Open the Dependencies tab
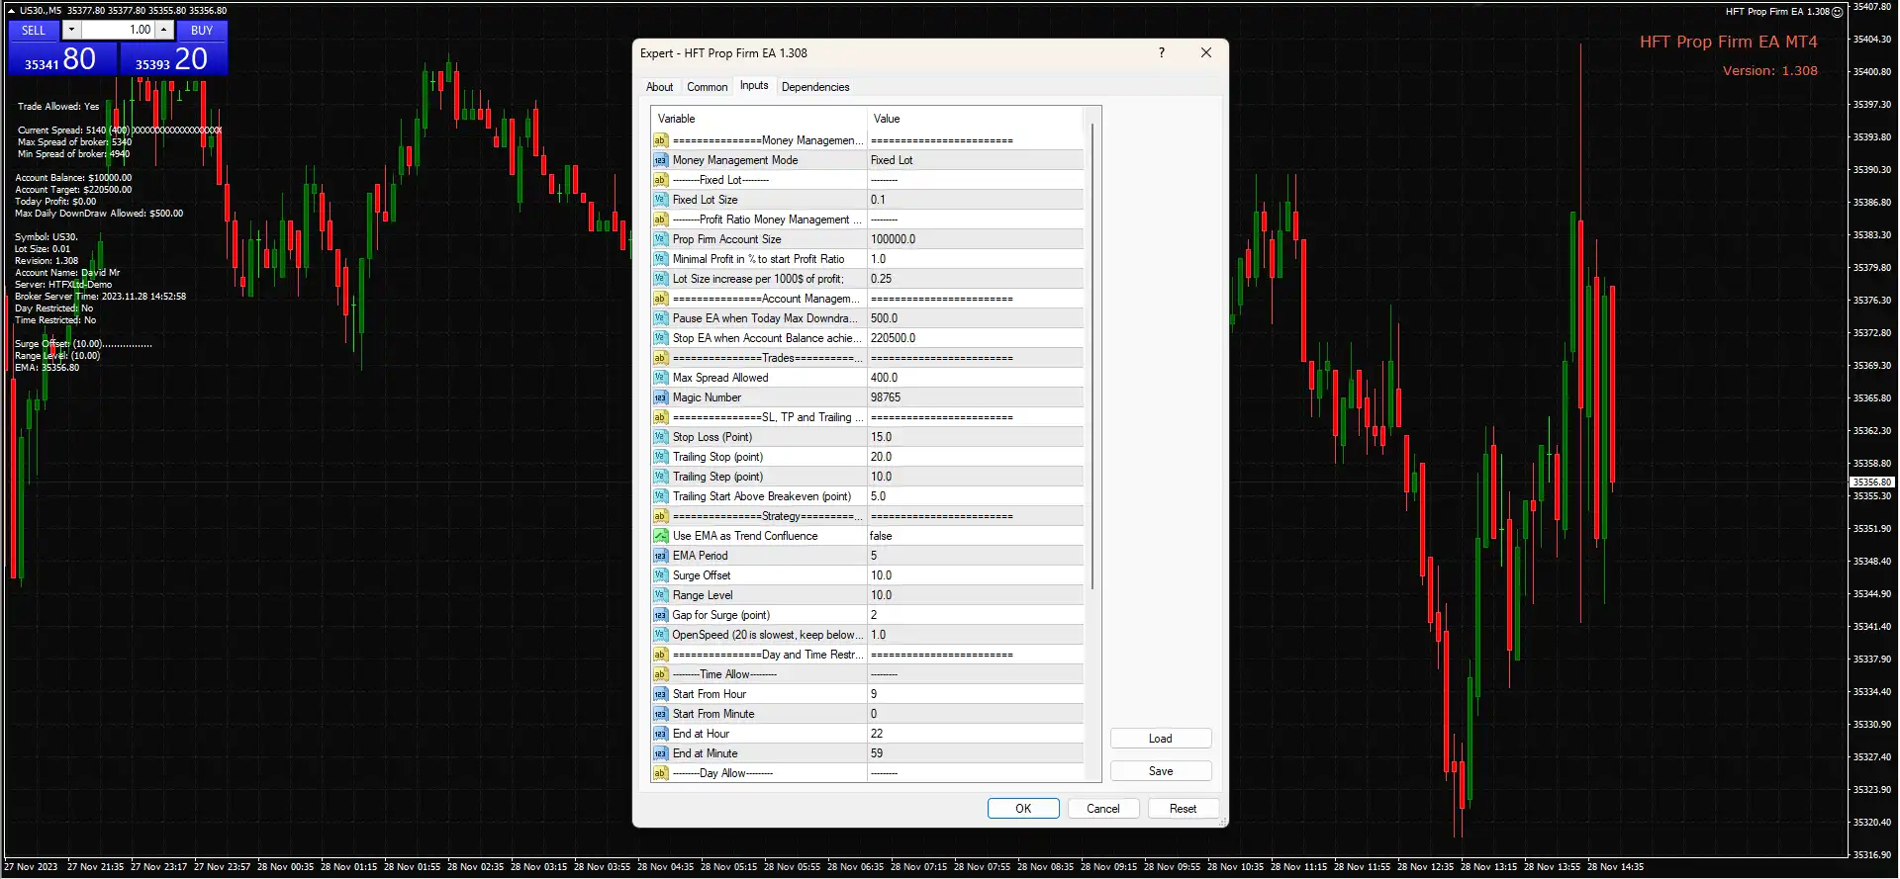The width and height of the screenshot is (1900, 879). (x=815, y=87)
